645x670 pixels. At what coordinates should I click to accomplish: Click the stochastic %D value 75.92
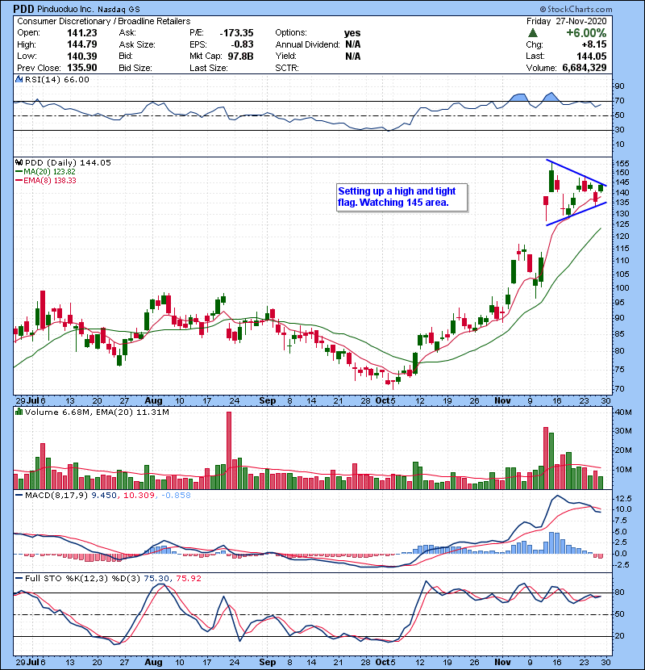point(189,579)
